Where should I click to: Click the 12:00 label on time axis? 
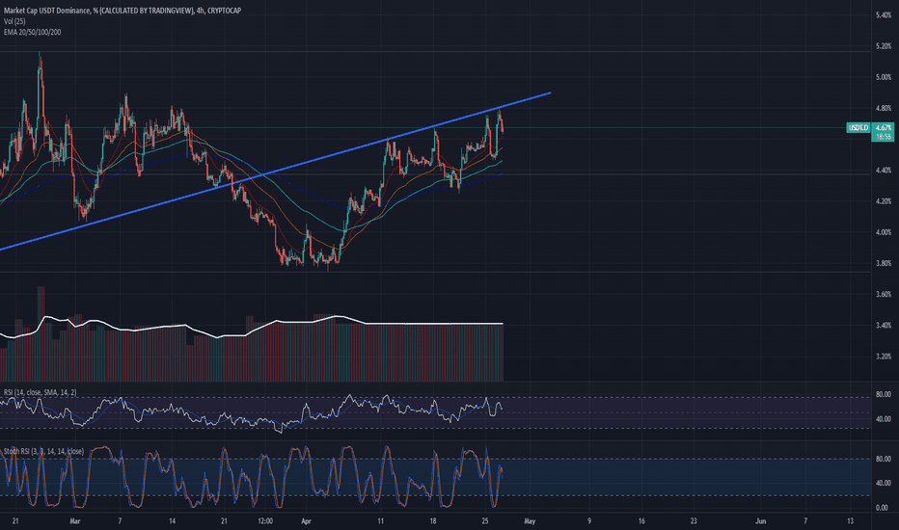[265, 521]
